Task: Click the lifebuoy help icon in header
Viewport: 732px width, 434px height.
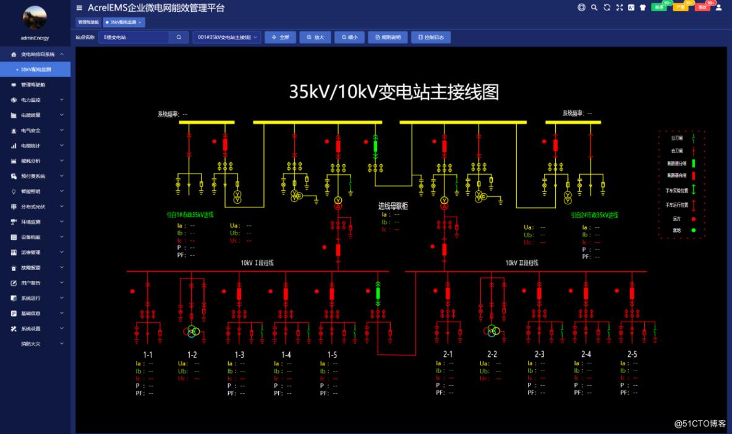Action: pos(581,7)
